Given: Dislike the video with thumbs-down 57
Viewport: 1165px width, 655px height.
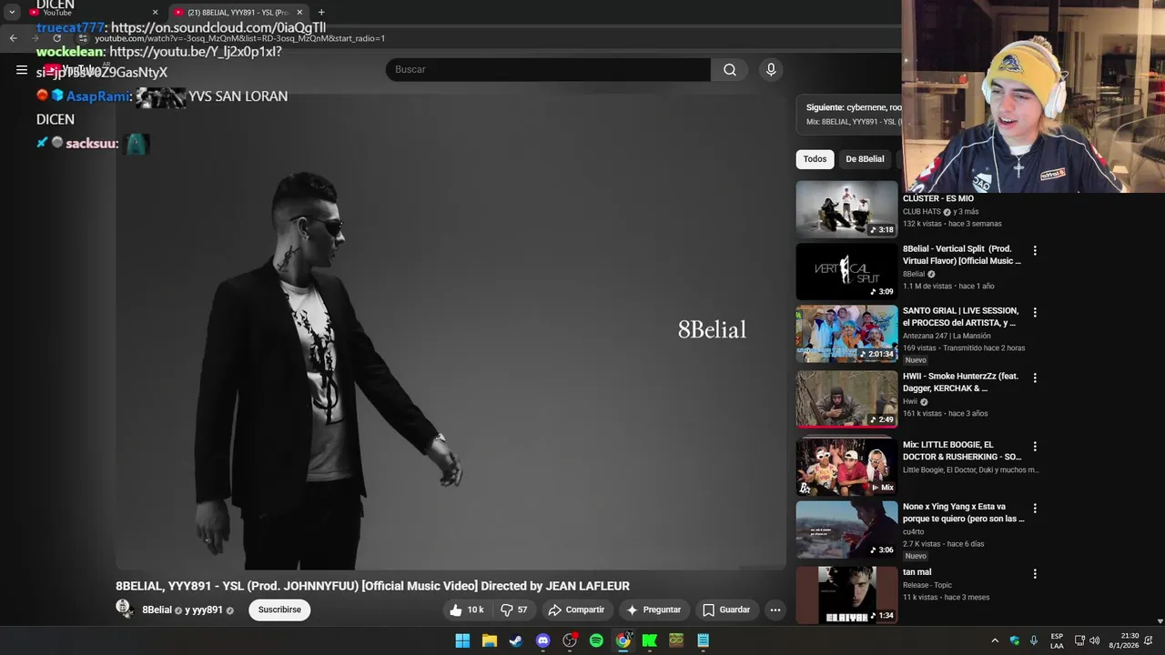Looking at the screenshot, I should click(x=515, y=610).
